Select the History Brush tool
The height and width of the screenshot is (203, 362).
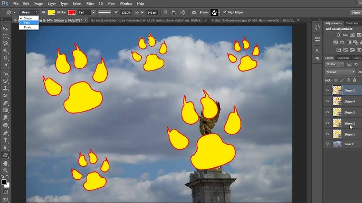click(x=5, y=96)
